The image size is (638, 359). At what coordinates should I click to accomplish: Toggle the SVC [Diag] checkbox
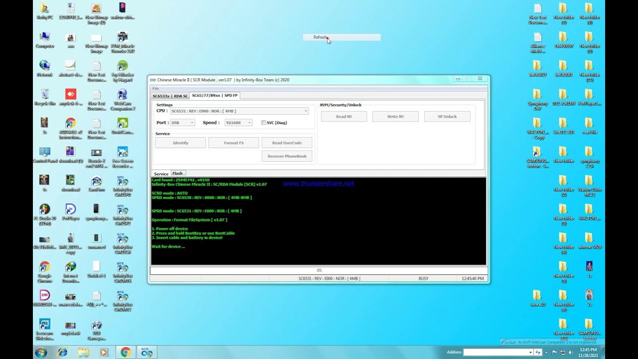click(264, 123)
